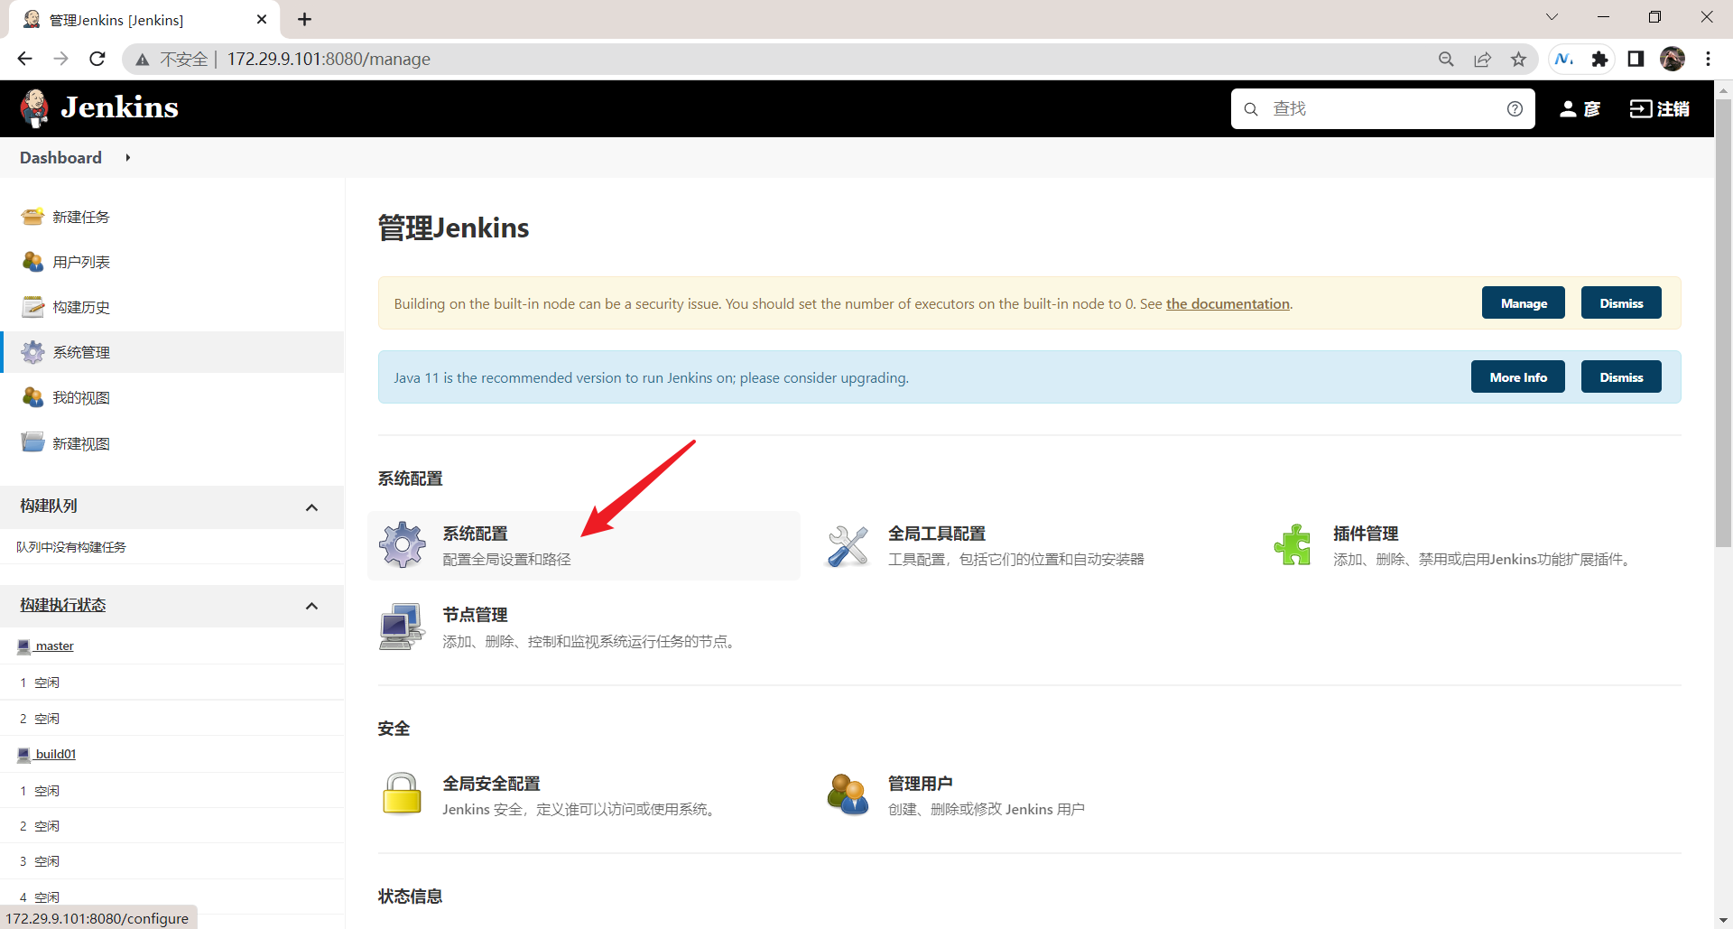
Task: Open the browser extensions puzzle icon
Action: coord(1599,59)
